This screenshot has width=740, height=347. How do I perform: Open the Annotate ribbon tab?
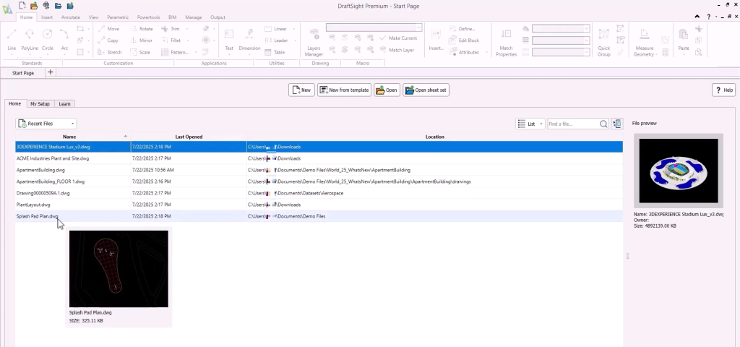coord(71,17)
